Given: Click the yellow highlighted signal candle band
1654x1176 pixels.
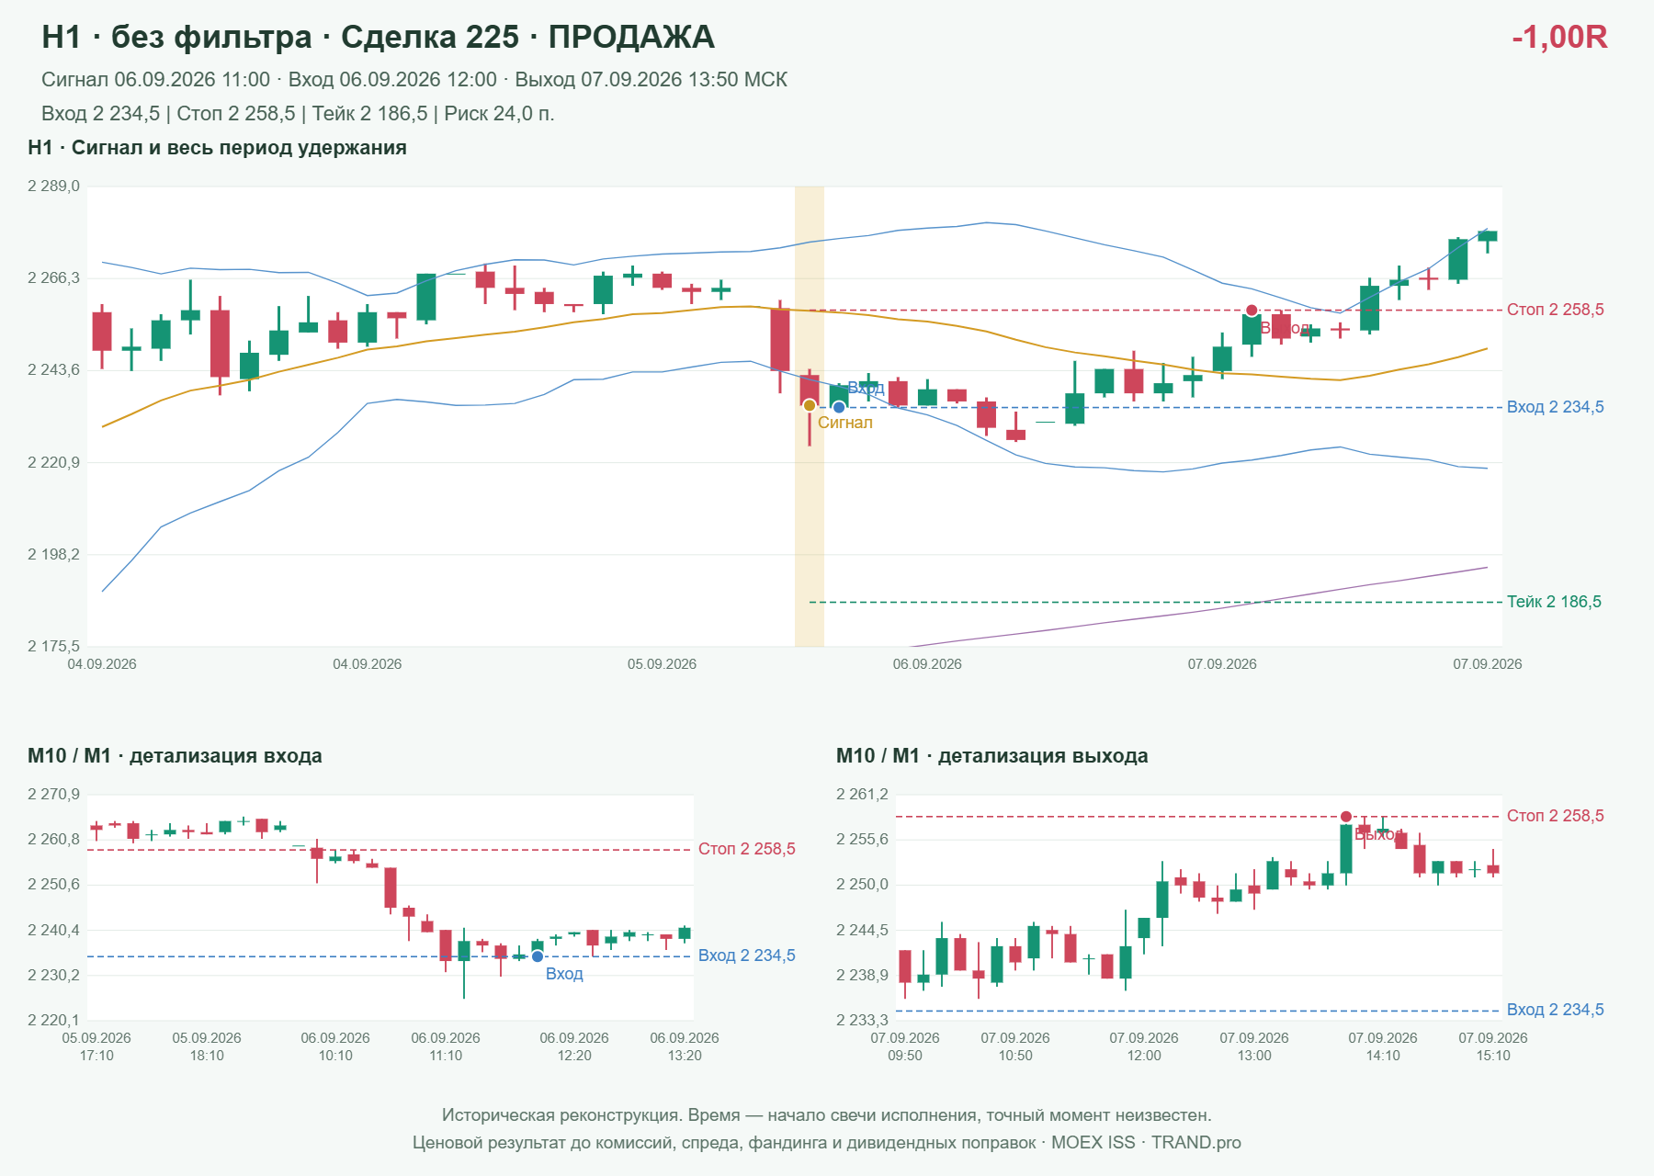Looking at the screenshot, I should 810,416.
